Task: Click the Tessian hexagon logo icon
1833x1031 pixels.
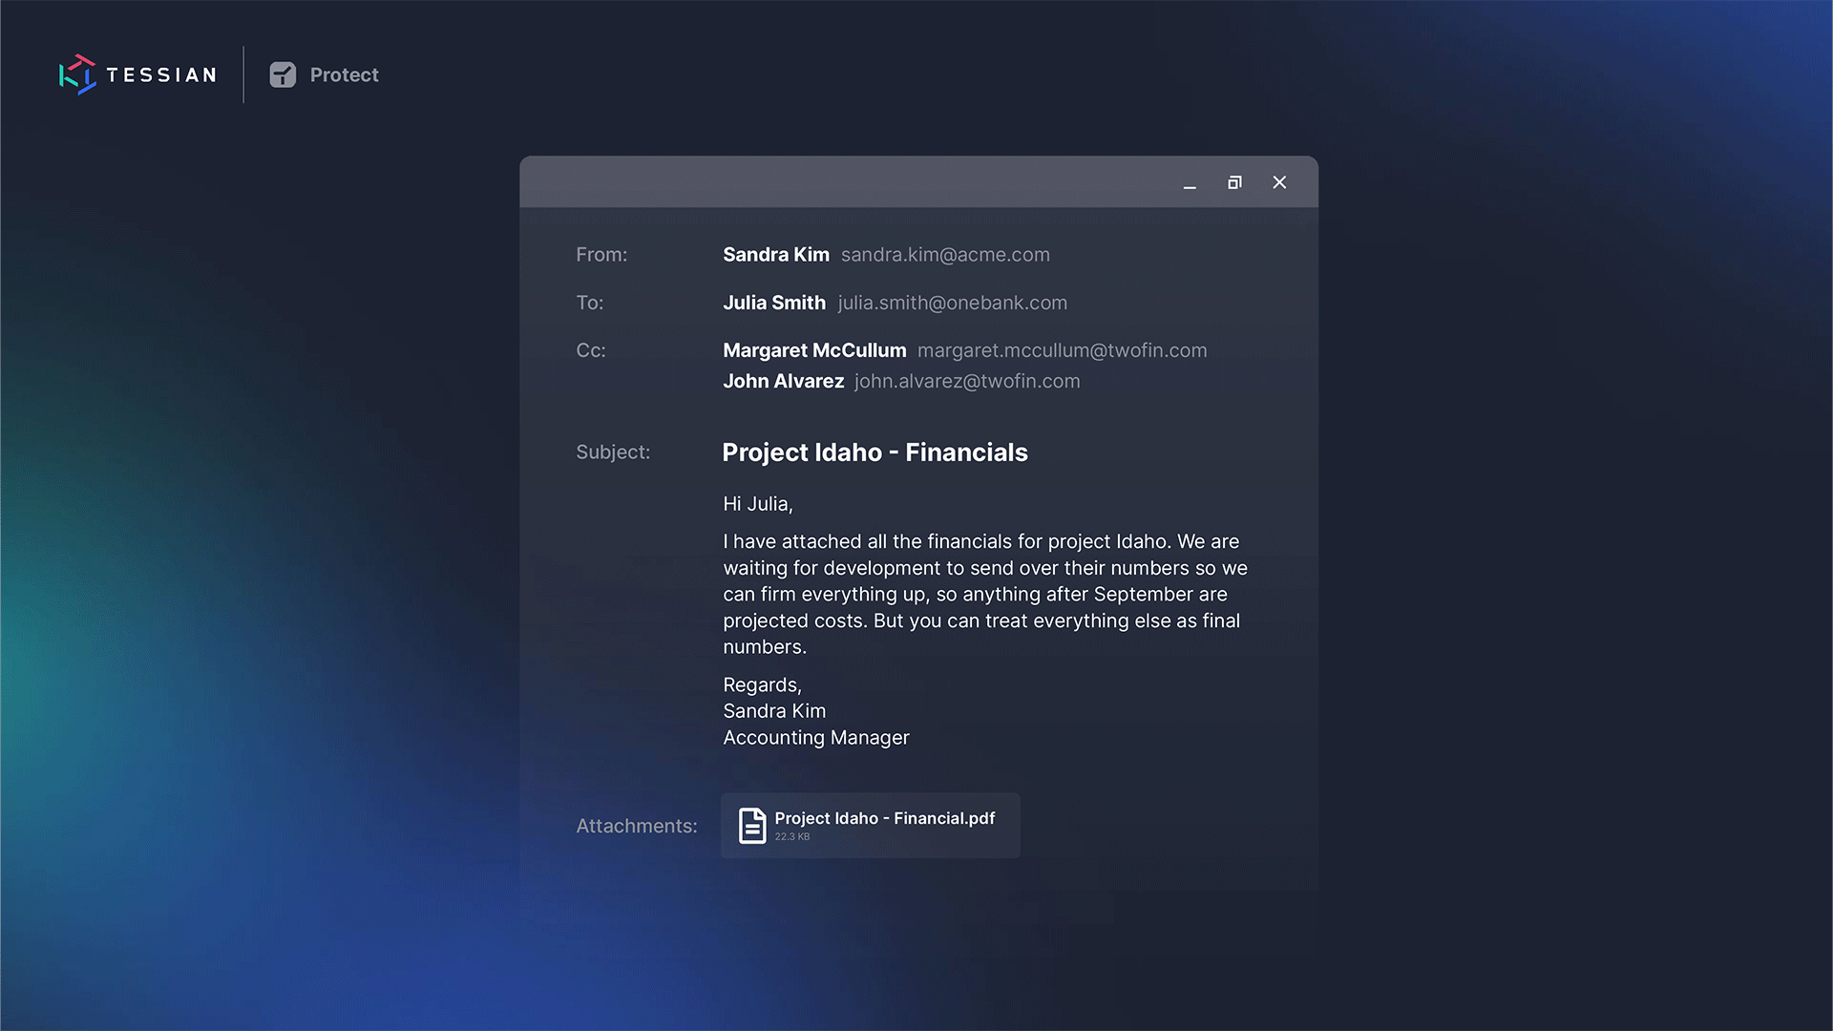Action: [77, 74]
